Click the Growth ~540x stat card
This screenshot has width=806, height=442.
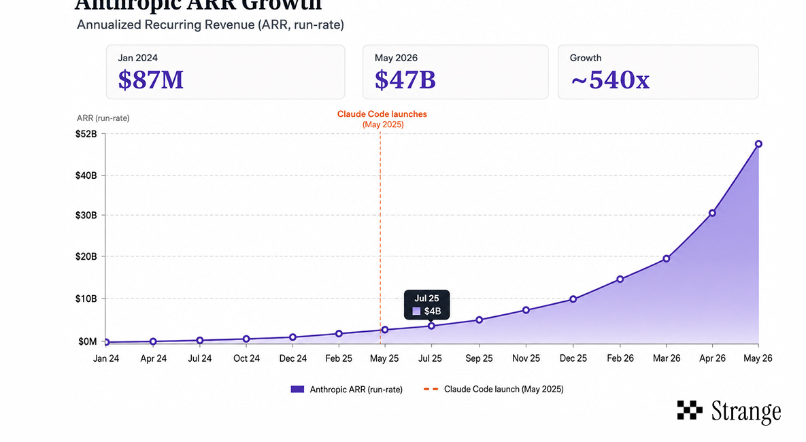pos(658,72)
